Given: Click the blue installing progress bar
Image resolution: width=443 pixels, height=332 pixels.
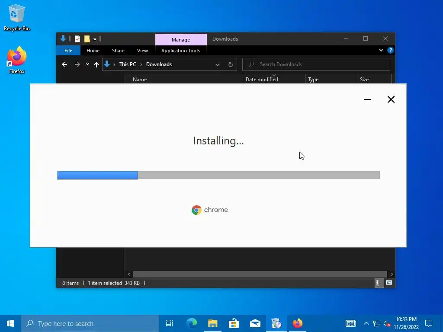Looking at the screenshot, I should pos(97,176).
